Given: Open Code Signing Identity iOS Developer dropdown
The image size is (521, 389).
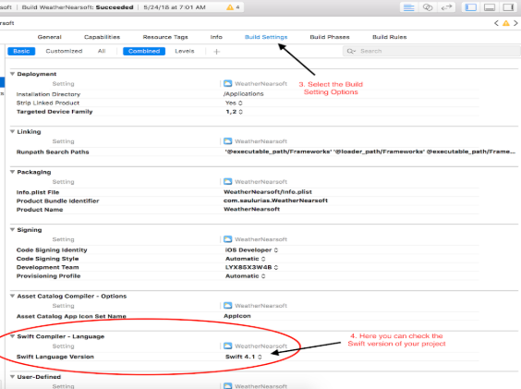Looking at the screenshot, I should click(251, 250).
